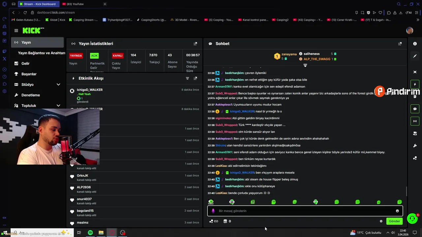Image resolution: width=422 pixels, height=237 pixels.
Task: Open the profile avatar menu
Action: pos(409,31)
